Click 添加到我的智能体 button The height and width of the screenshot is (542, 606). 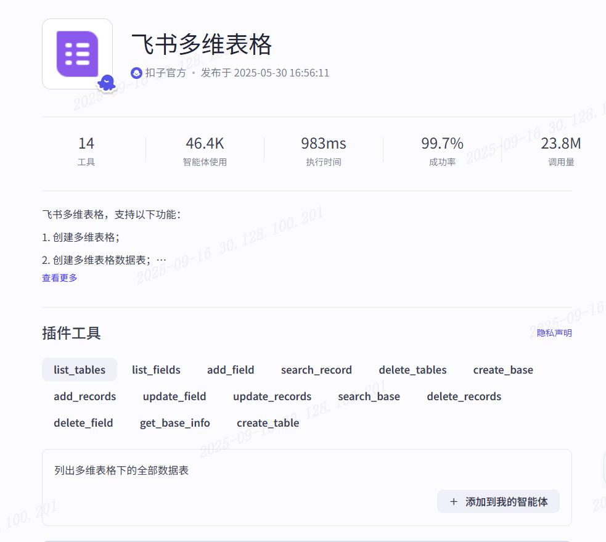coord(498,501)
